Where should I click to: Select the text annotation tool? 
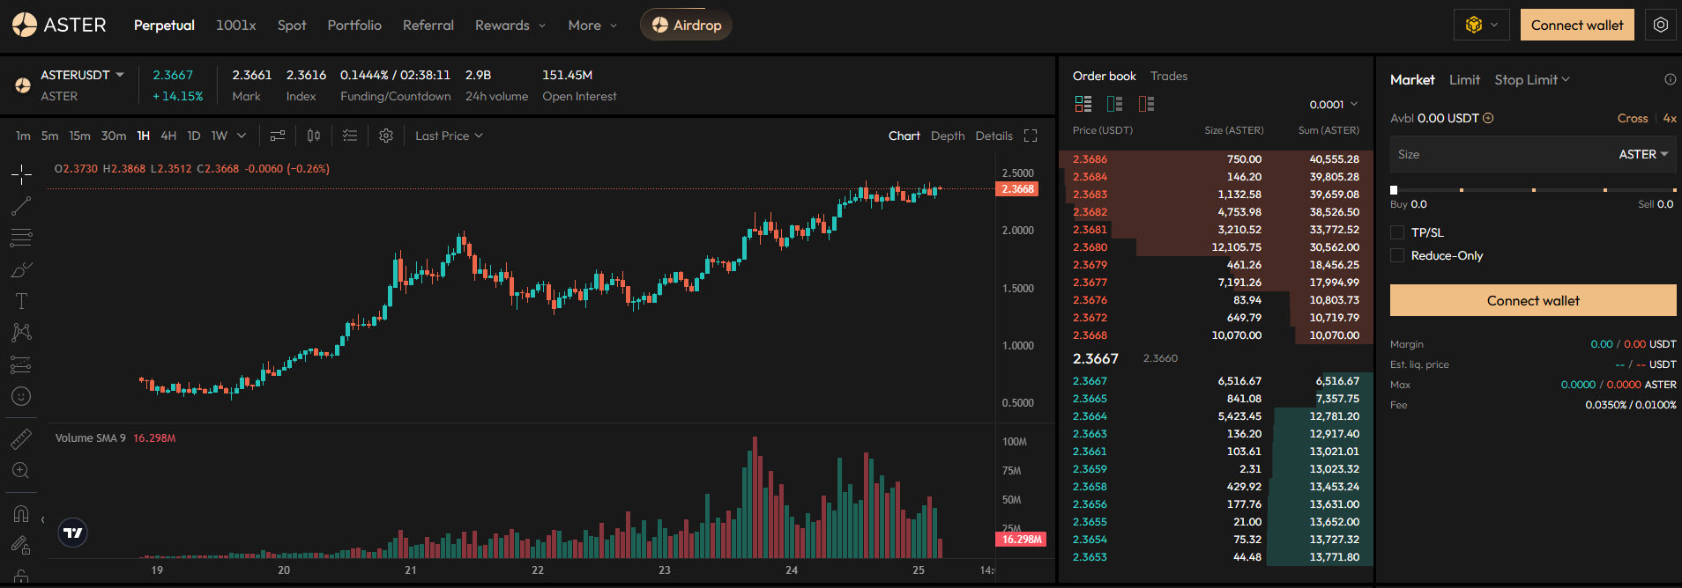click(x=21, y=301)
